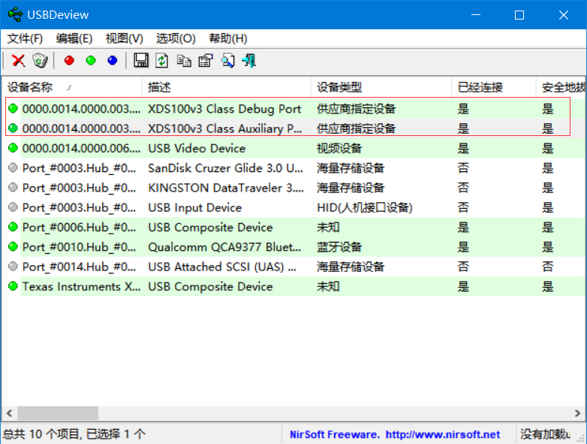Click the horizontal scrollbar right arrow
The image size is (587, 444).
coord(577,413)
